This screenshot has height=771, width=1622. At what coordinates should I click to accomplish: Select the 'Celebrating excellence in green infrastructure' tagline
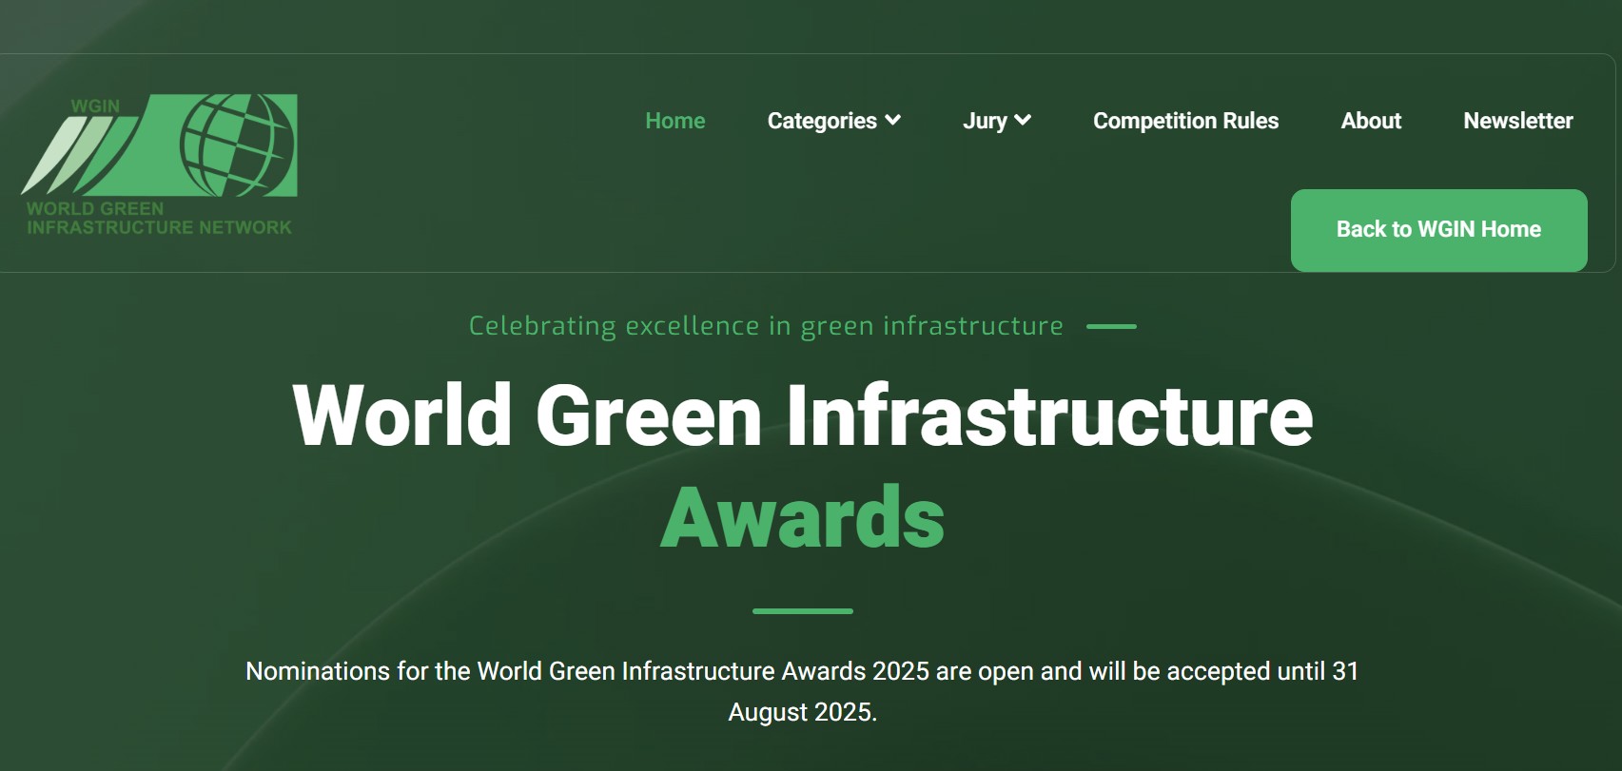click(x=766, y=326)
